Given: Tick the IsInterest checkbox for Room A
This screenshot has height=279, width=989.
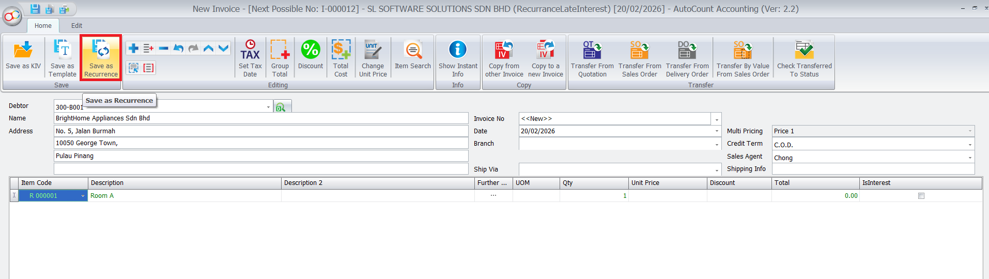Looking at the screenshot, I should pos(921,196).
